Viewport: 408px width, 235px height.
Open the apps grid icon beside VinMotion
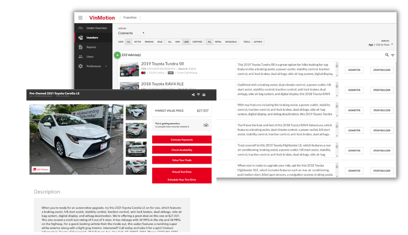pos(80,18)
